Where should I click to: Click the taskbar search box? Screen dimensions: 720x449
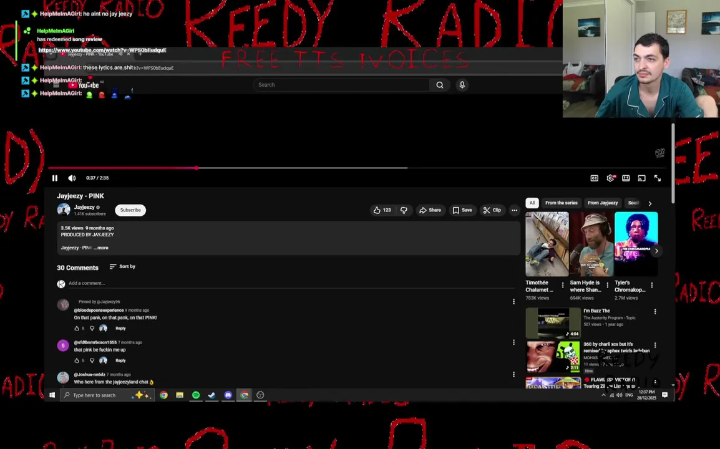coord(107,395)
